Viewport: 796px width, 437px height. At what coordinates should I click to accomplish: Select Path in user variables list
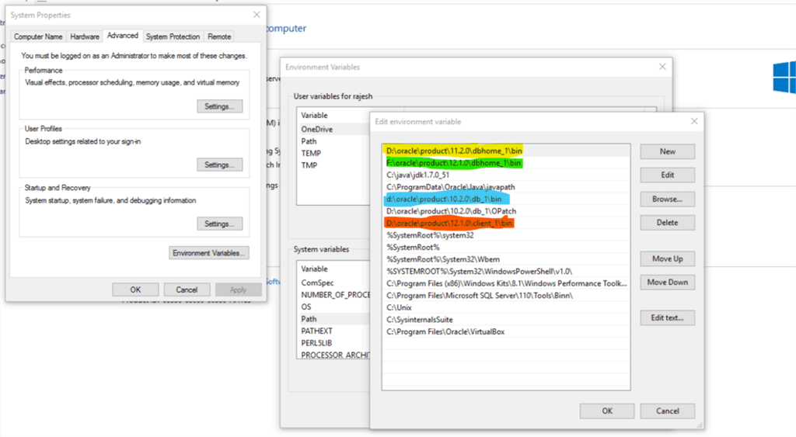[333, 141]
